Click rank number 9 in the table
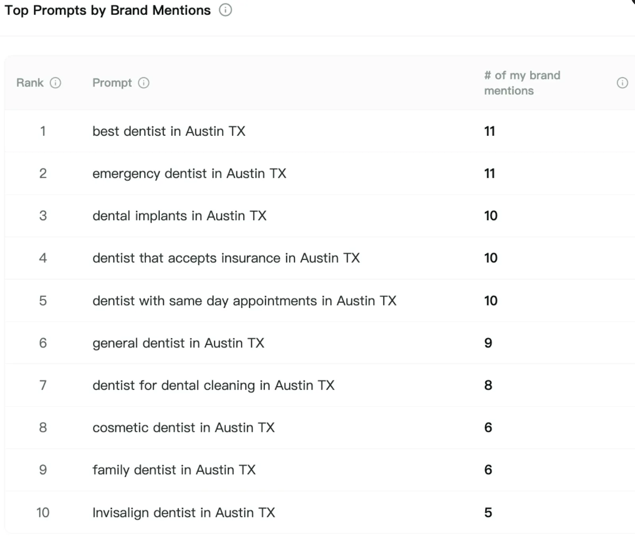Viewport: 635px width, 537px height. click(43, 470)
